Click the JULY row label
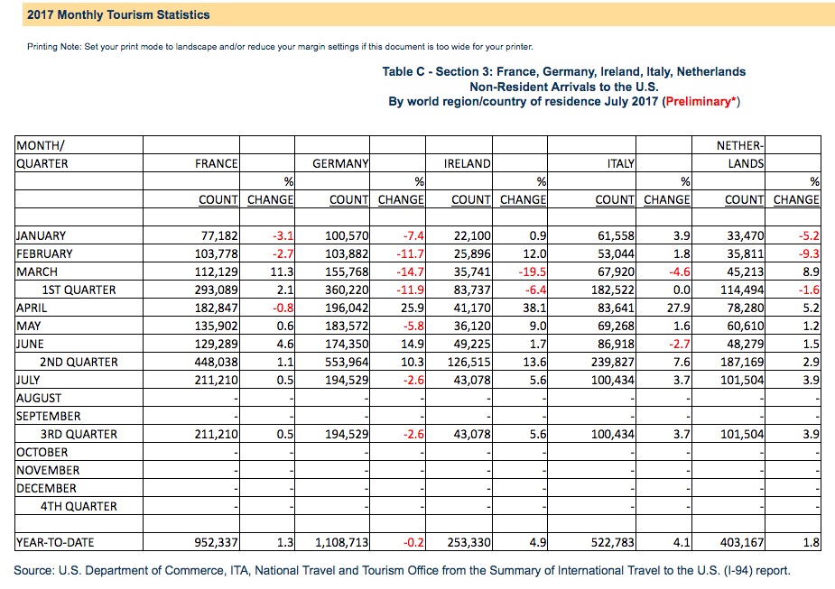 pyautogui.click(x=28, y=381)
